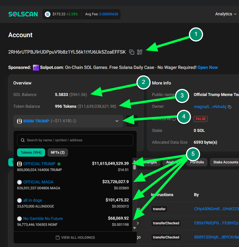Image resolution: width=239 pixels, height=247 pixels.
Task: Click the 800M TRUMP label
Action: [36, 121]
